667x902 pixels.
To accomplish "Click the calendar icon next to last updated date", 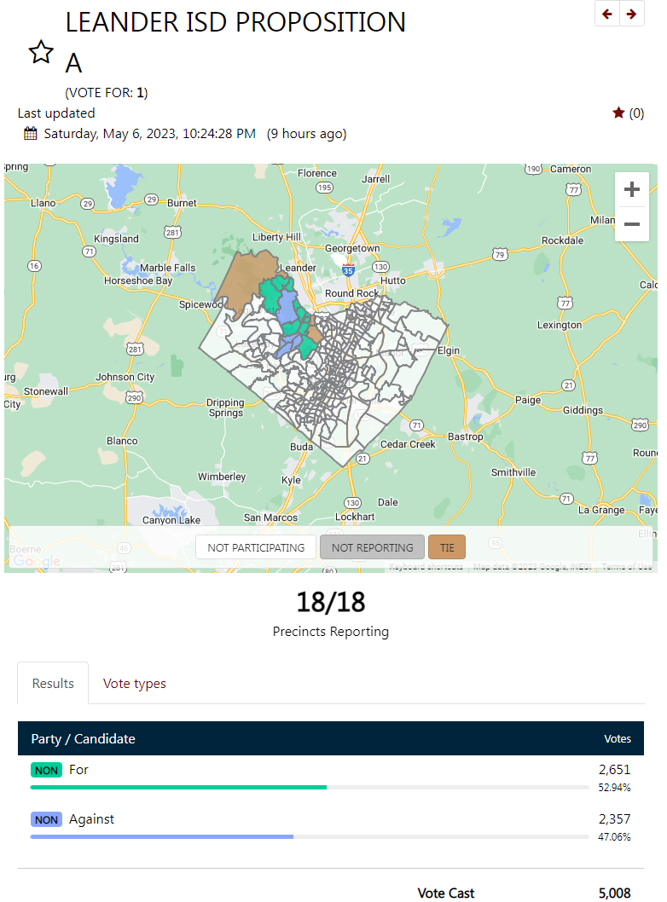I will pyautogui.click(x=30, y=134).
